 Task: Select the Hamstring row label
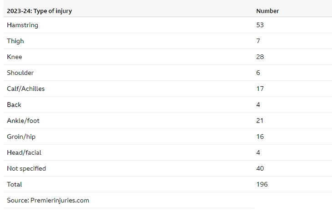click(x=22, y=25)
